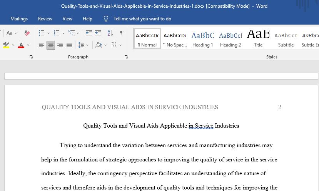Switch to the View tab
The width and height of the screenshot is (319, 191).
pos(67,19)
